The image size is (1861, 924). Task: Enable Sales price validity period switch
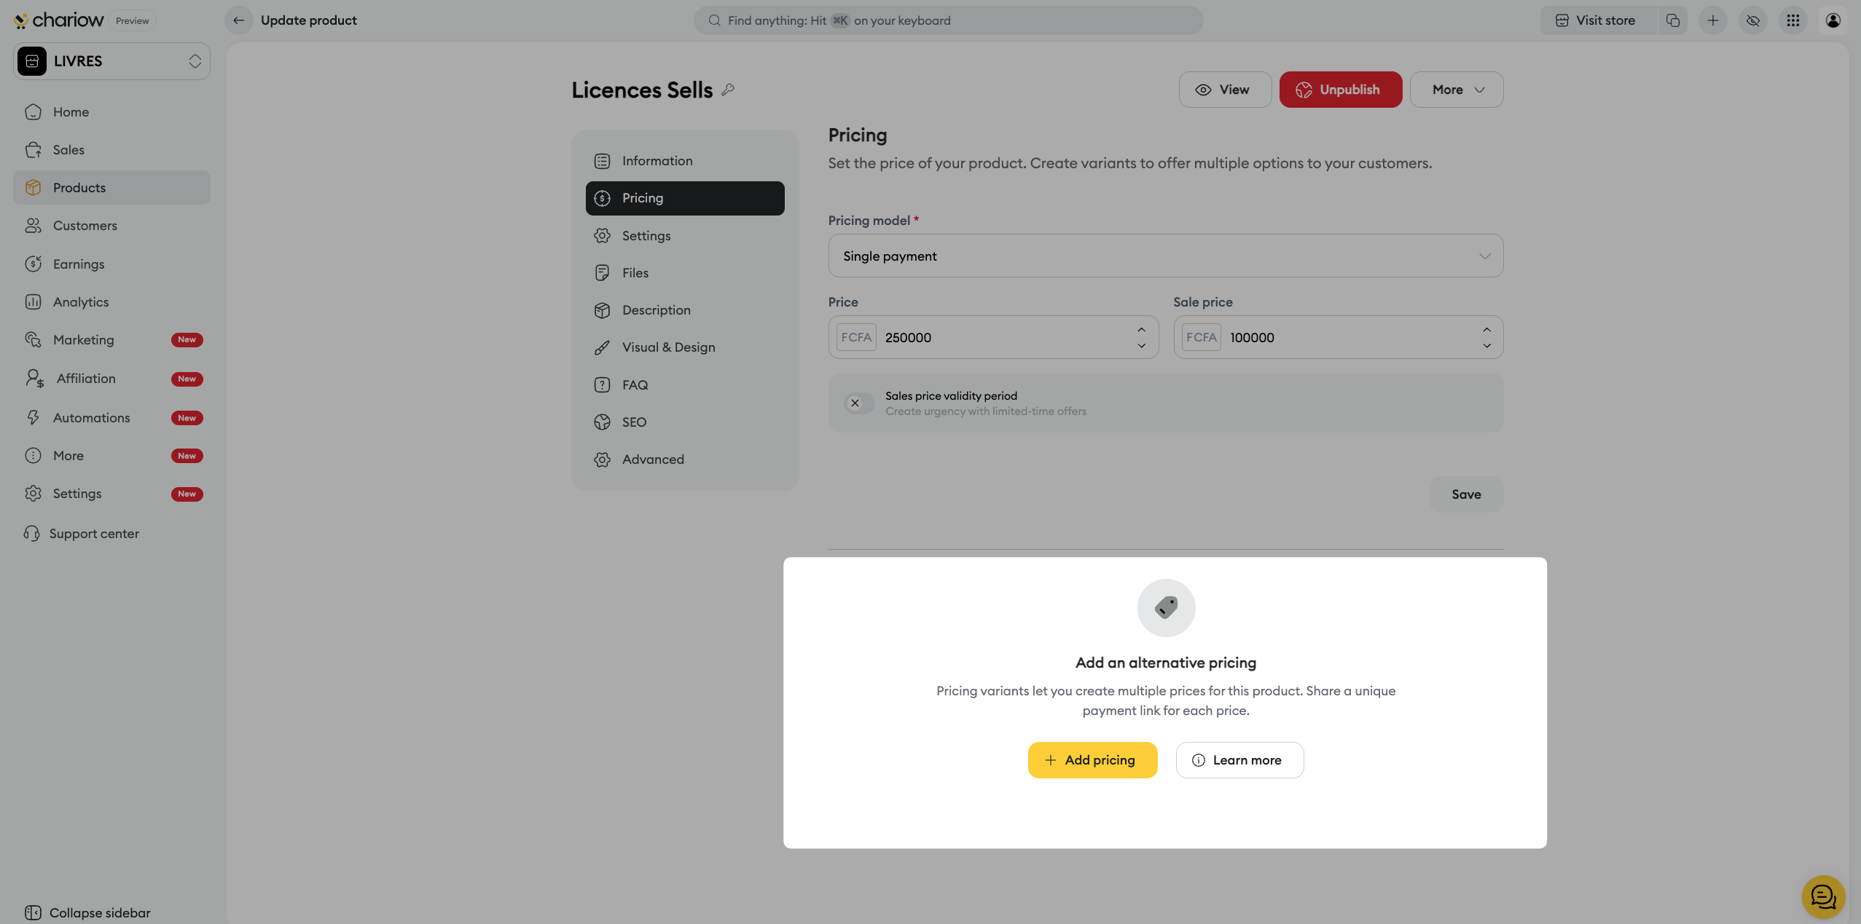tap(858, 403)
